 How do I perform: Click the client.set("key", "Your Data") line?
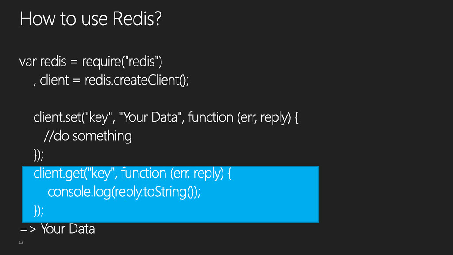(x=166, y=117)
